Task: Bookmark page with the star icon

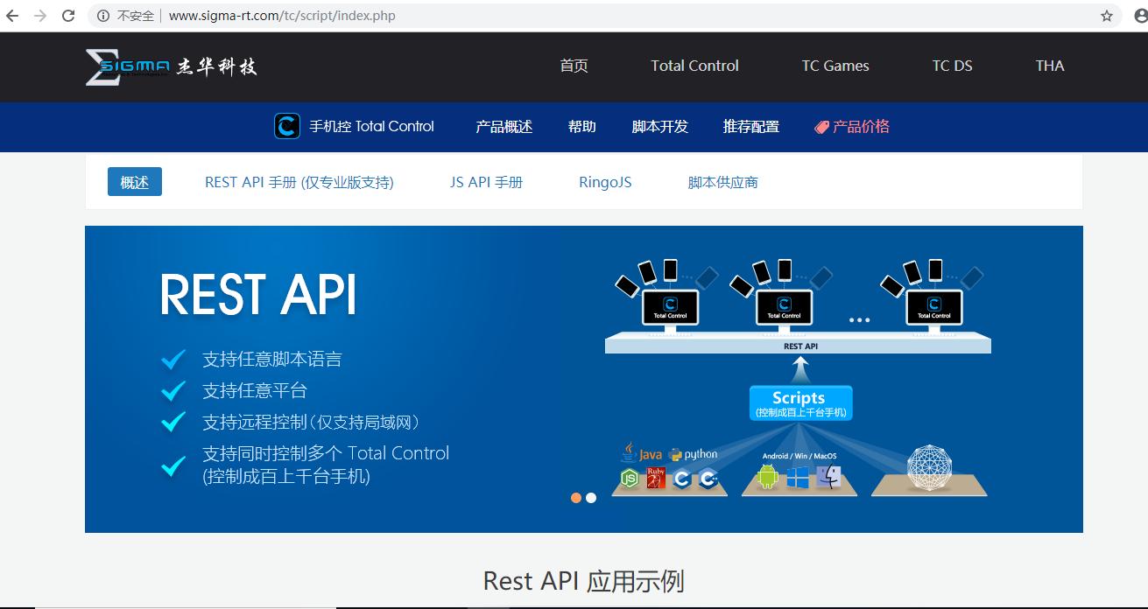Action: click(1107, 16)
